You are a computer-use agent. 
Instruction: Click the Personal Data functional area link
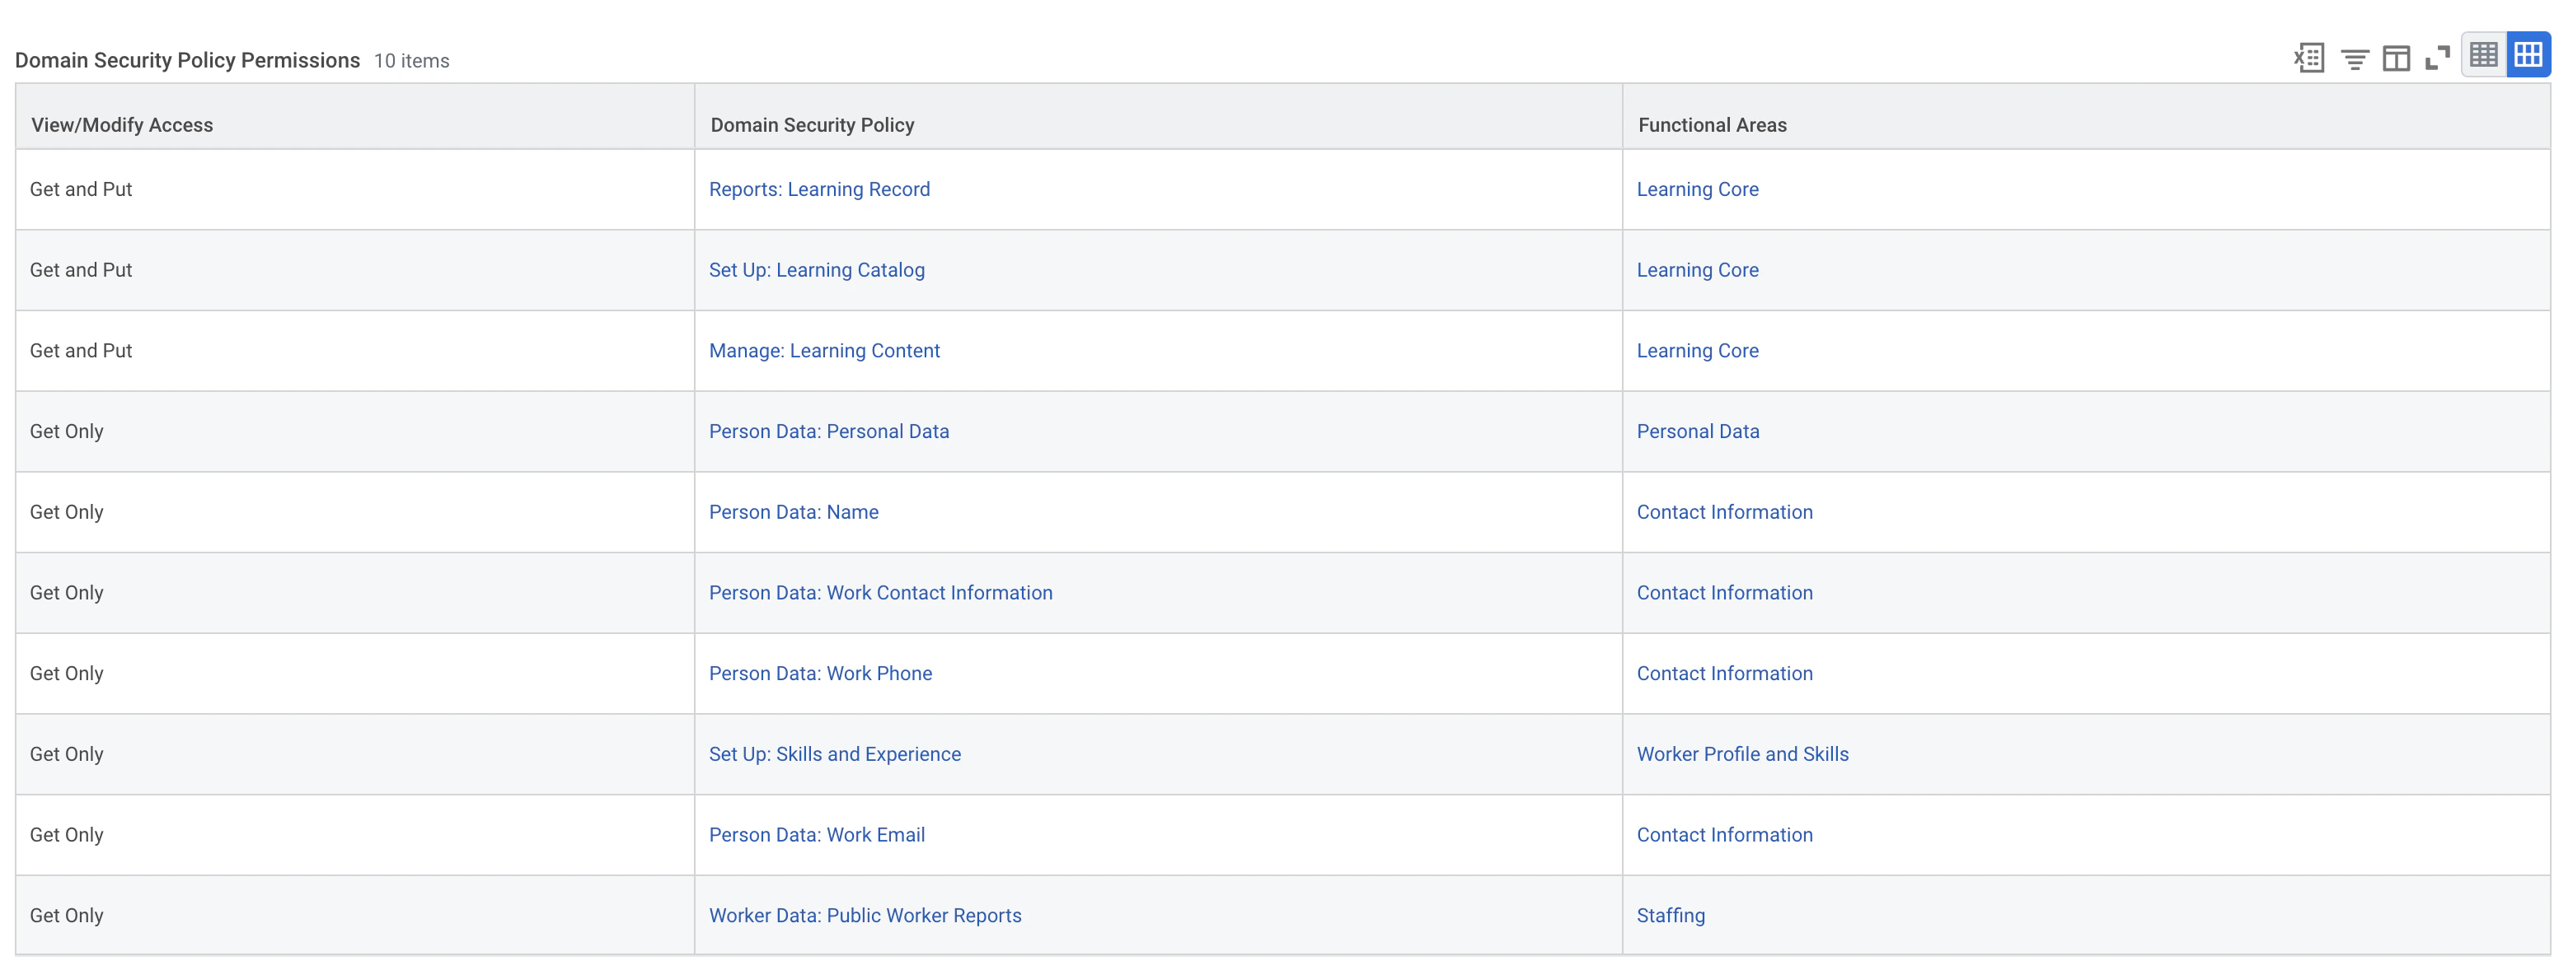click(x=1697, y=432)
